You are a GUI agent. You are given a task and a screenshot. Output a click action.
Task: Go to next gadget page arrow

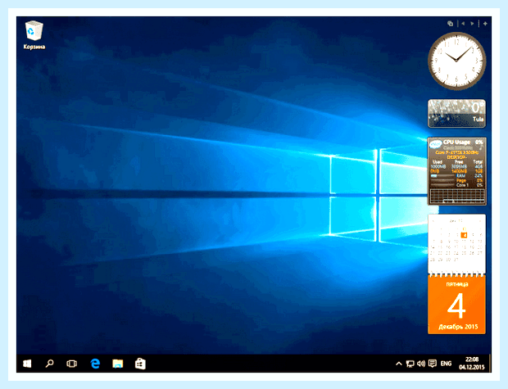point(472,23)
